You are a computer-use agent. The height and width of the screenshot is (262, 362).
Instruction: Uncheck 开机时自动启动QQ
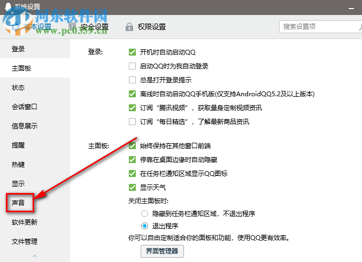pyautogui.click(x=132, y=52)
